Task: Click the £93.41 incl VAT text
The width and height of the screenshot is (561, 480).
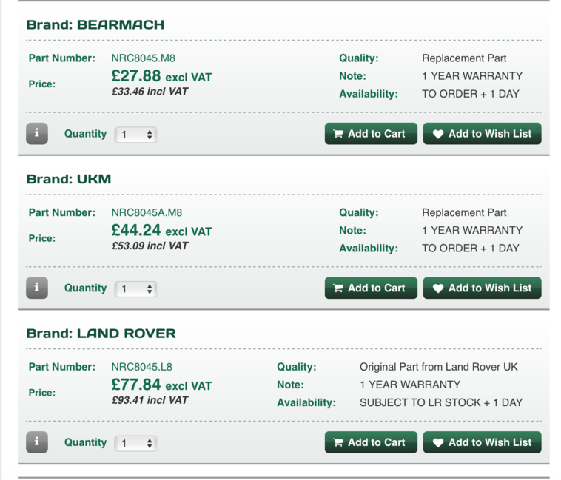Action: (150, 400)
